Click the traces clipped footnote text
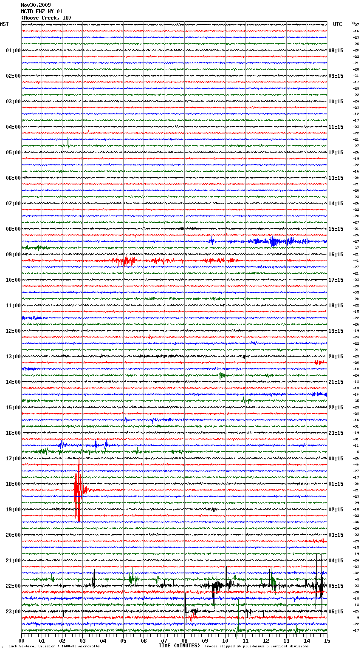 tap(257, 646)
